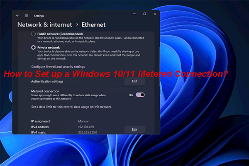The image size is (249, 166).
Task: Click the Settings window scrollbar
Action: [x=159, y=67]
